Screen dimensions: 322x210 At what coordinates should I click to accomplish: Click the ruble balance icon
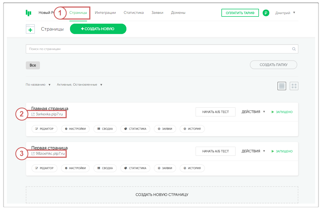click(266, 13)
